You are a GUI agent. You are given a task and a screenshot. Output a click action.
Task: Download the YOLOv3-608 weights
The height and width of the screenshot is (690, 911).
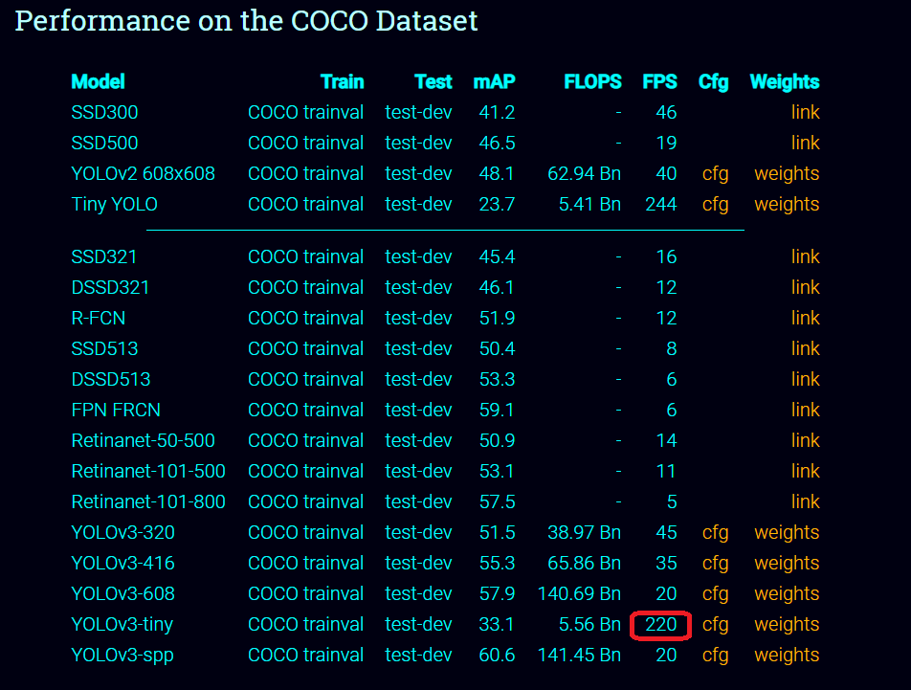(787, 594)
